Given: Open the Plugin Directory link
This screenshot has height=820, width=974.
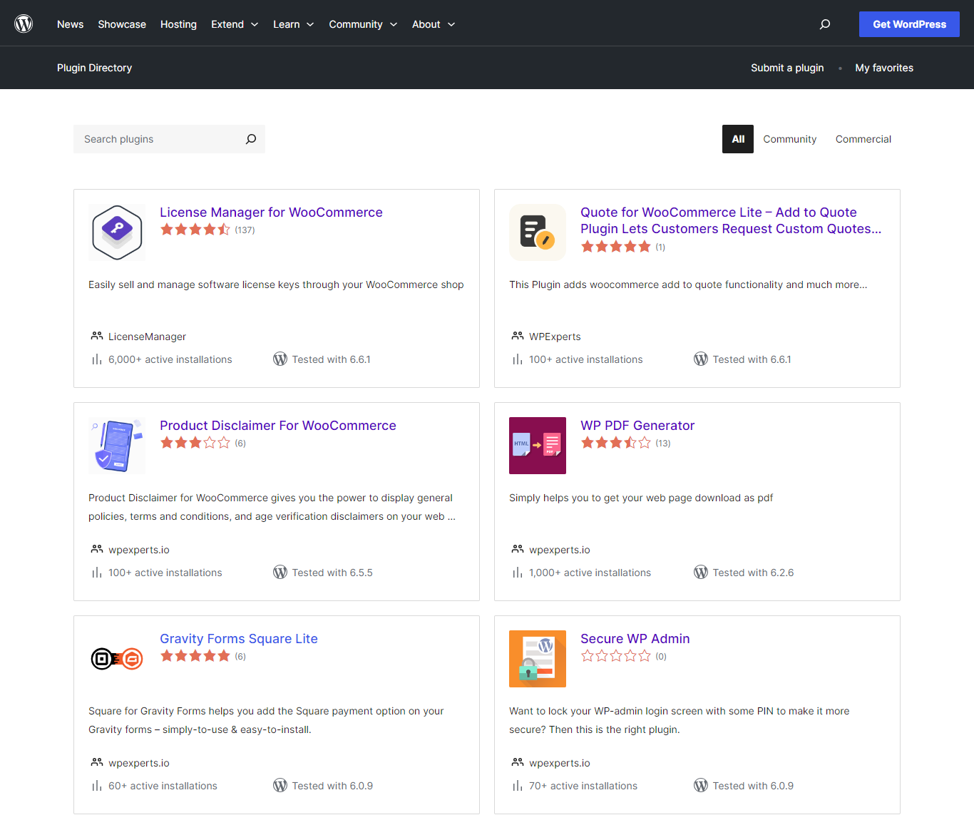Looking at the screenshot, I should (94, 68).
